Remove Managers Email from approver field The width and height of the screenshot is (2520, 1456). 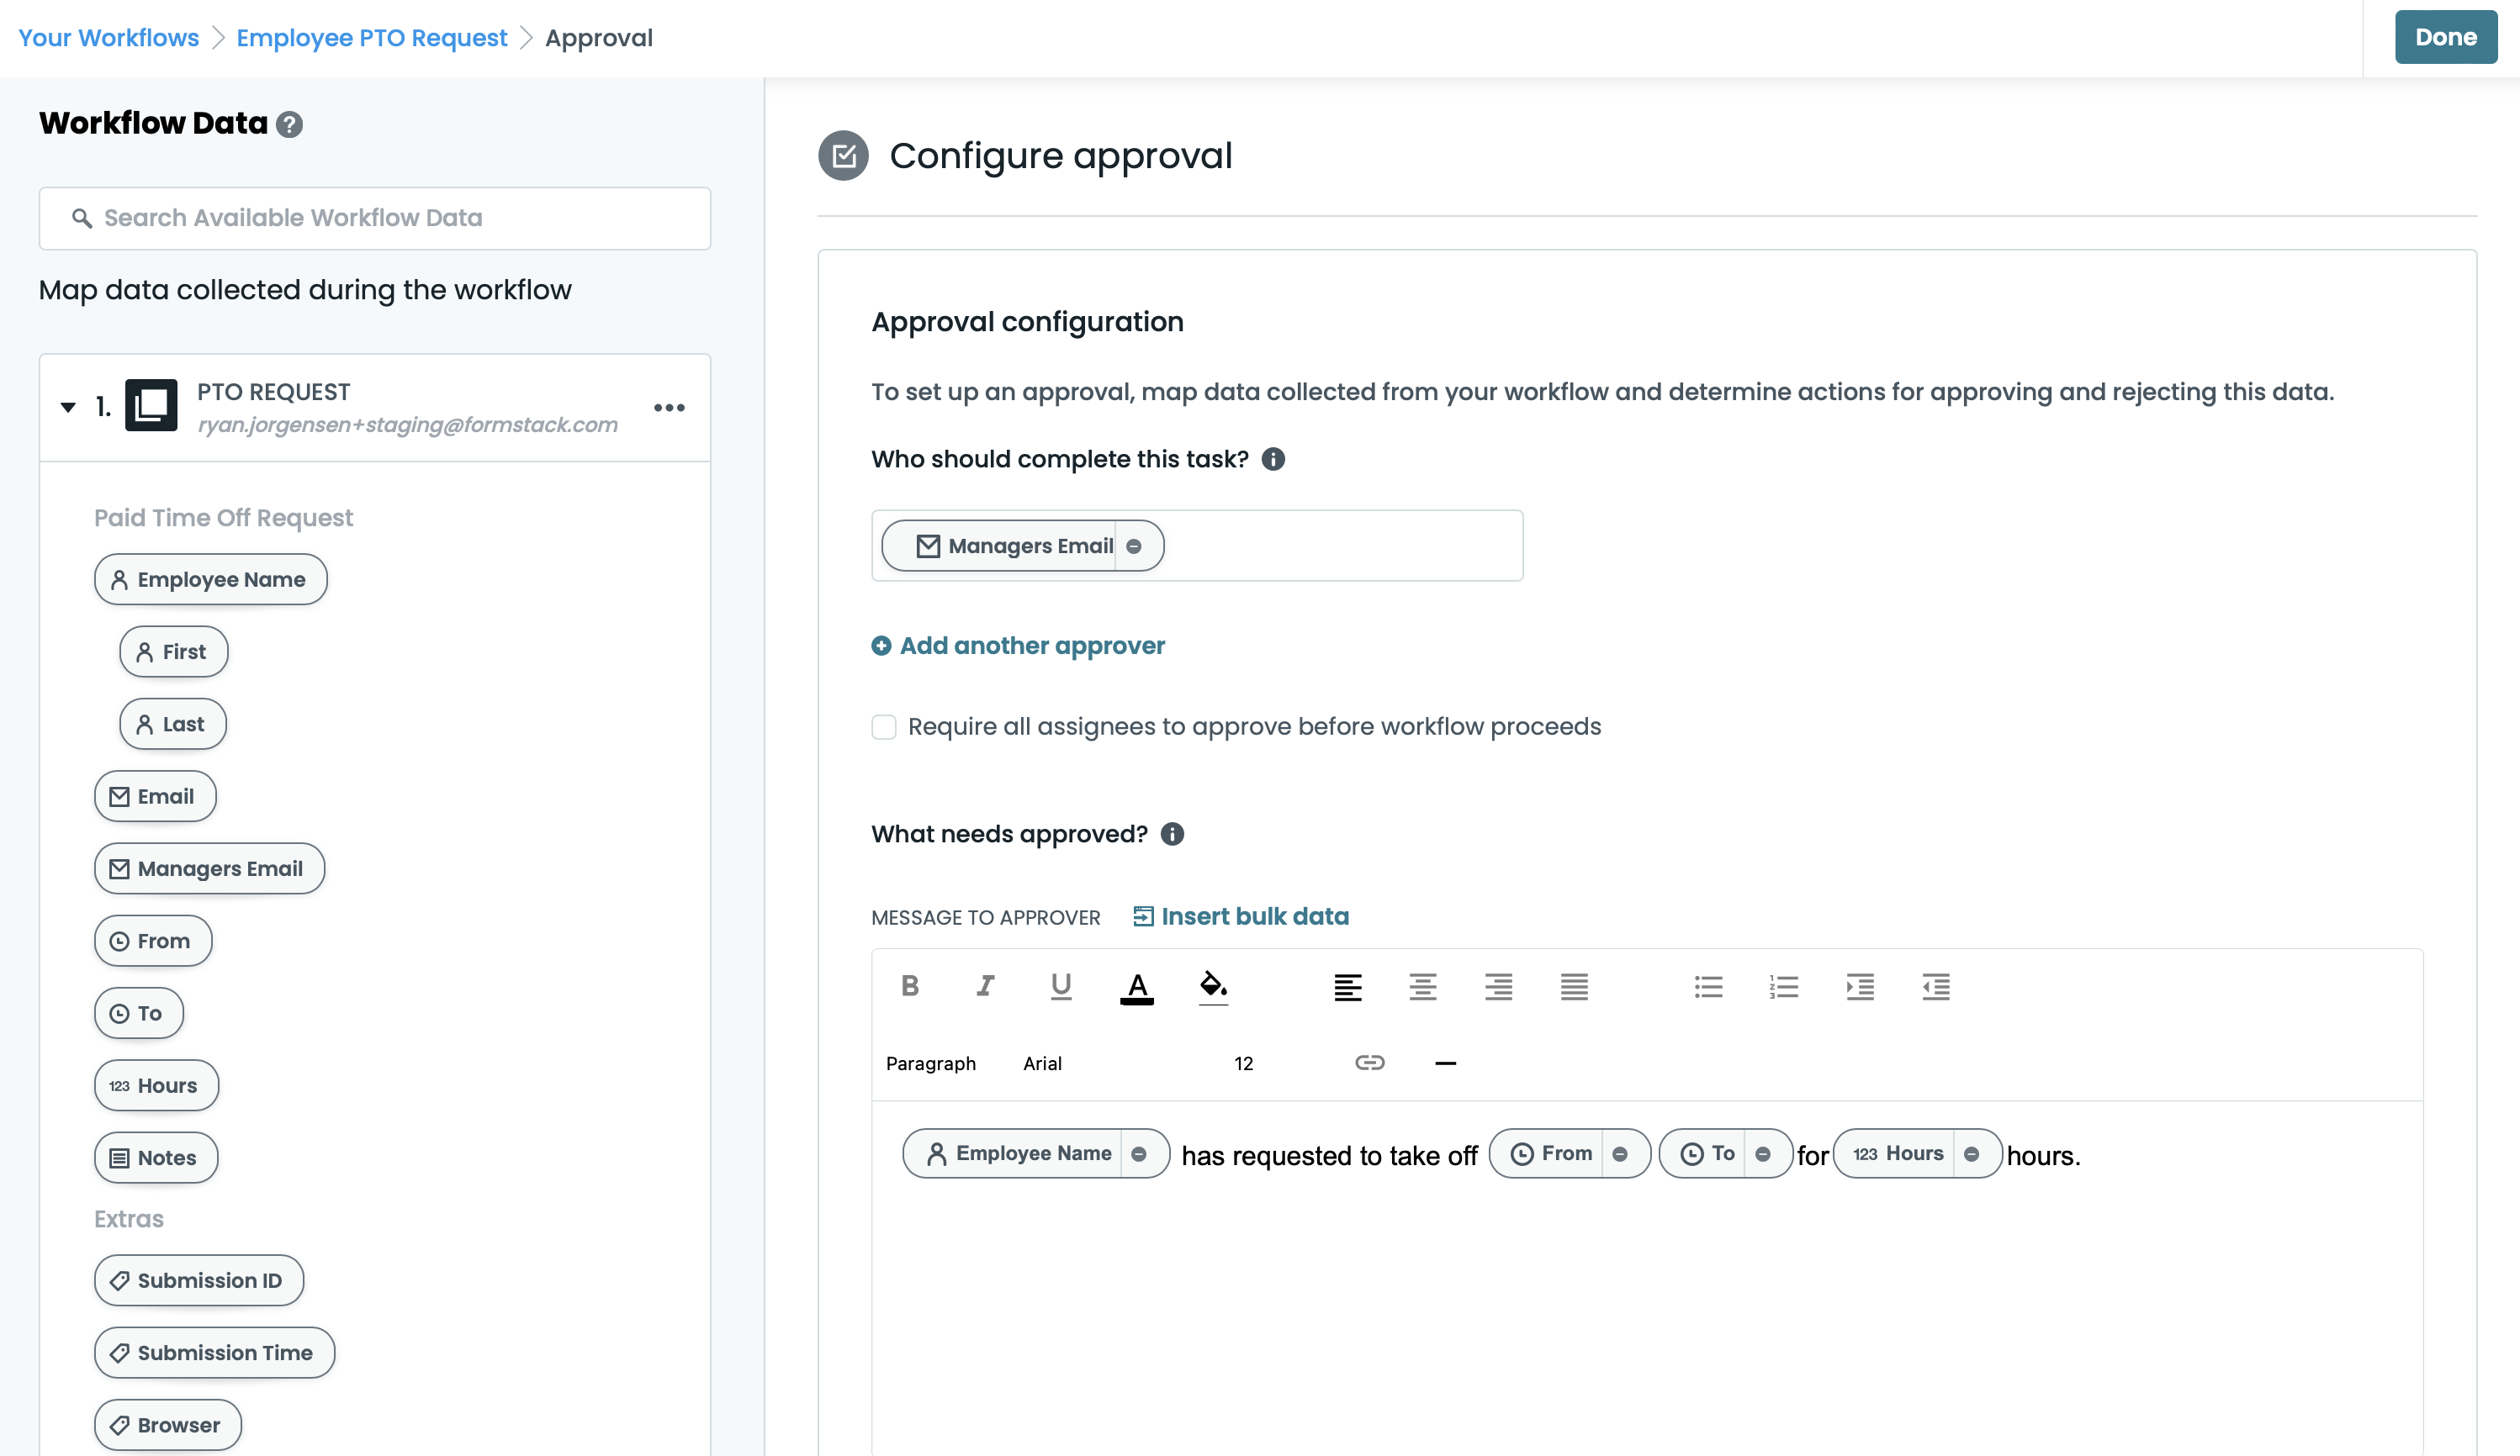[1134, 546]
